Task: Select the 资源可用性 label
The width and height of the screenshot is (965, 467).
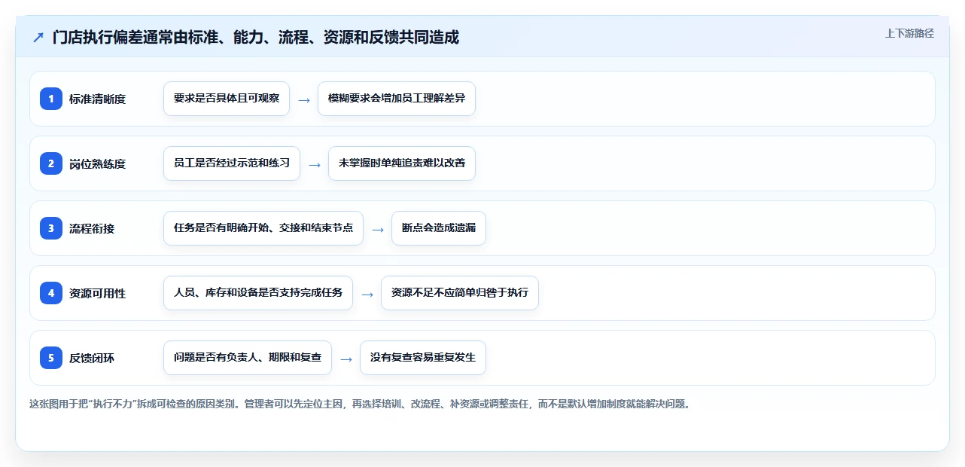Action: pos(97,293)
